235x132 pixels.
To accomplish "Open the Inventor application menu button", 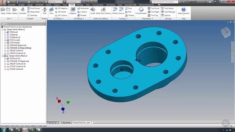I will click(x=3, y=2).
